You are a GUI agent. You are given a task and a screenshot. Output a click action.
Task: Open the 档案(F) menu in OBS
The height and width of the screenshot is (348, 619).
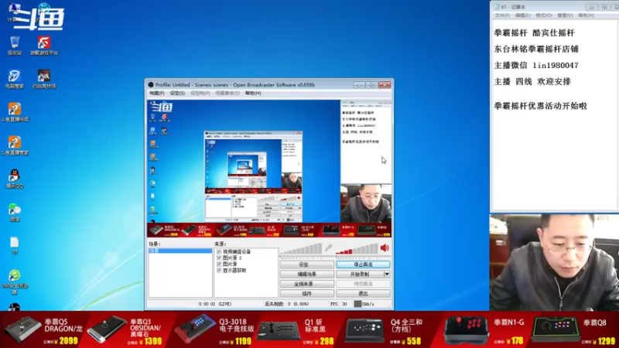[157, 94]
